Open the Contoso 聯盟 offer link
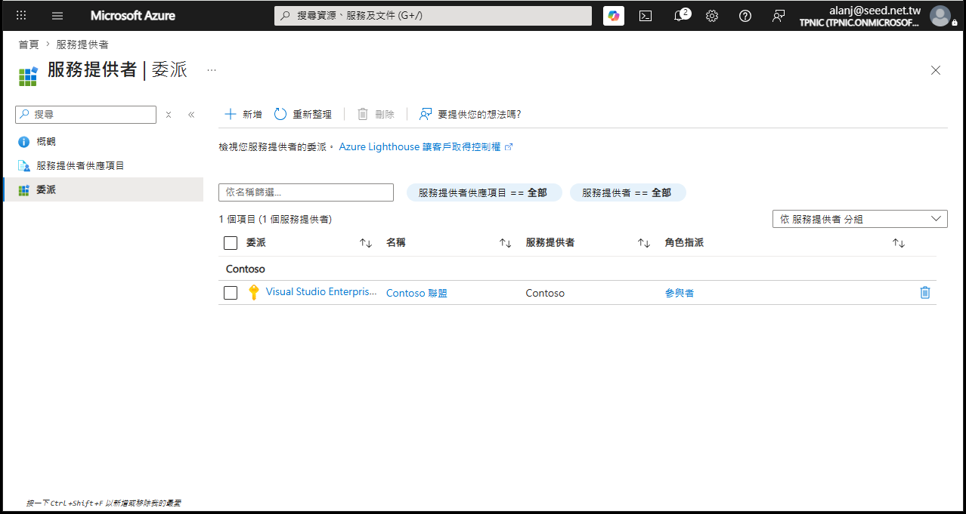Screen dimensions: 966x514 tap(416, 293)
